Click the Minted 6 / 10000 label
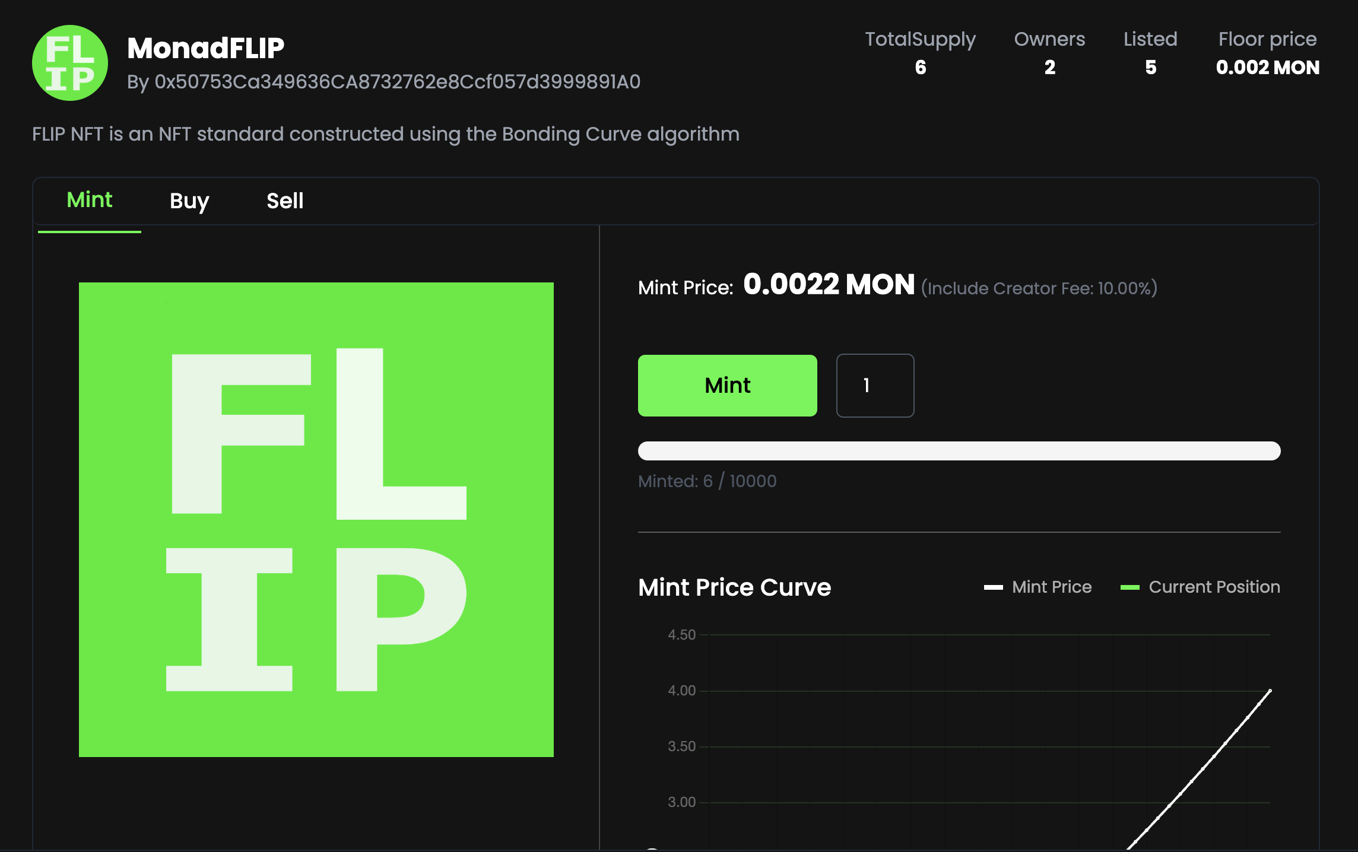This screenshot has height=852, width=1358. (x=707, y=481)
